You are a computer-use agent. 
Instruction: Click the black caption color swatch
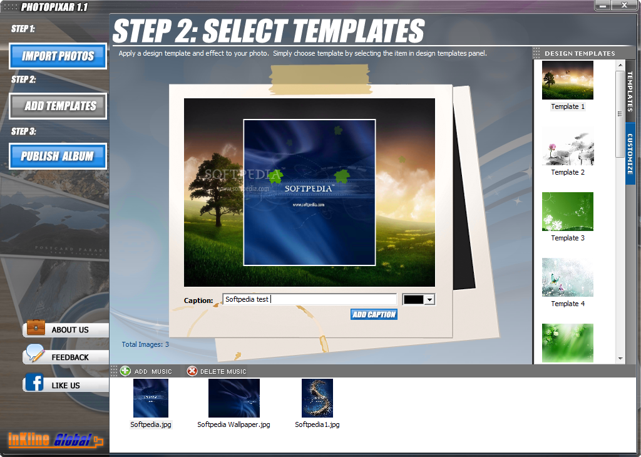[x=413, y=300]
